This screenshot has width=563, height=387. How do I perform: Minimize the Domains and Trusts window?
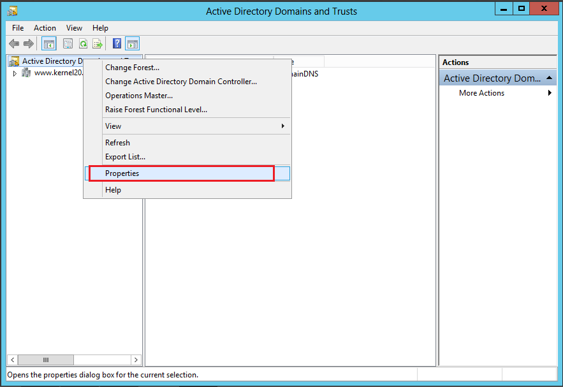504,9
